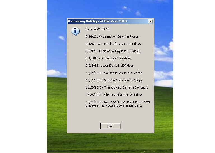Click the dialog title 'Remaining Holidays of this Year 2013'

coord(97,21)
